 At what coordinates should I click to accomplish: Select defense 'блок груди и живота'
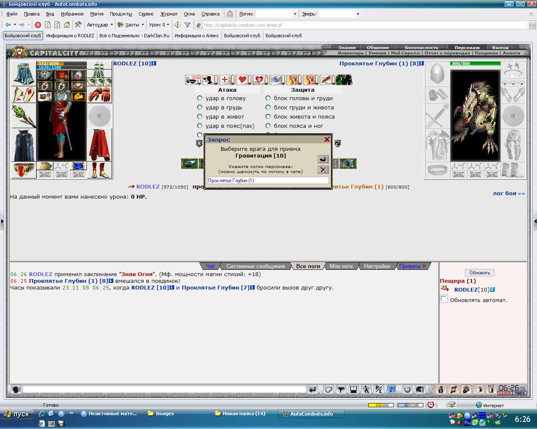click(x=268, y=107)
